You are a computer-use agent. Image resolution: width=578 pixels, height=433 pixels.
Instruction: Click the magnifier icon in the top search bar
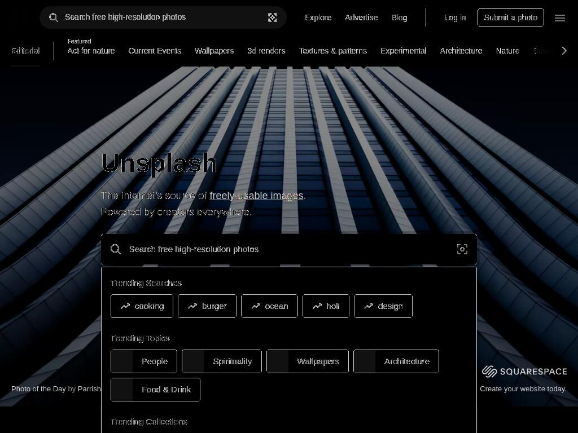point(54,17)
